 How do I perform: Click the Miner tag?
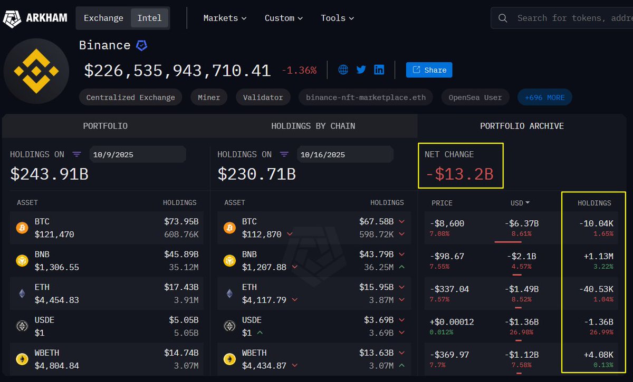209,97
